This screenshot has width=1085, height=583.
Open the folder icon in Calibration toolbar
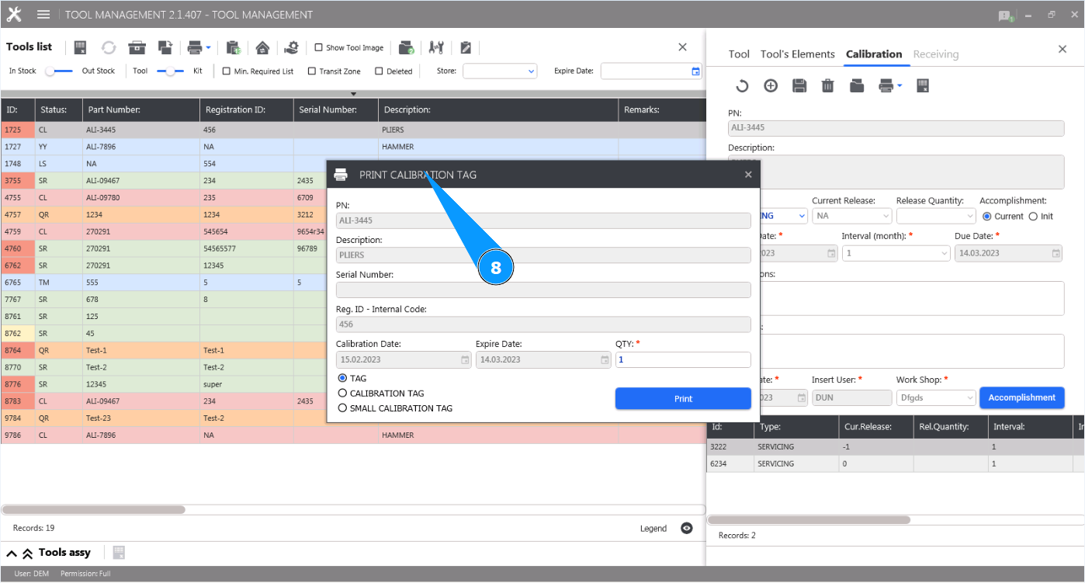click(857, 85)
